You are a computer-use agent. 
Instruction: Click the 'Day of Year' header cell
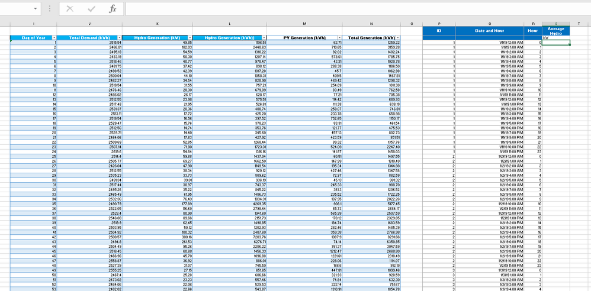pos(33,38)
